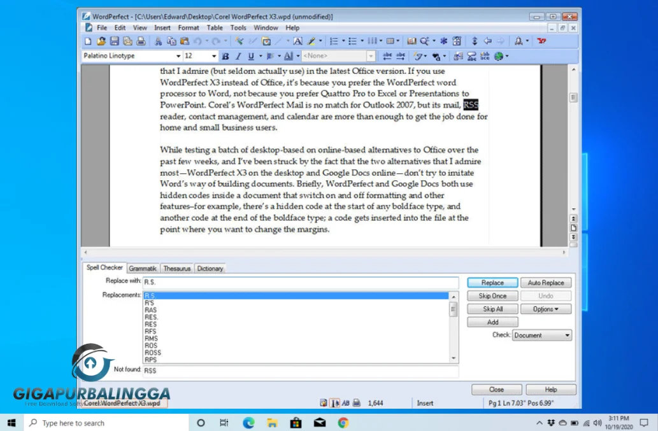This screenshot has height=431, width=658.
Task: Activate the yellow highlighter tool
Action: [x=311, y=41]
